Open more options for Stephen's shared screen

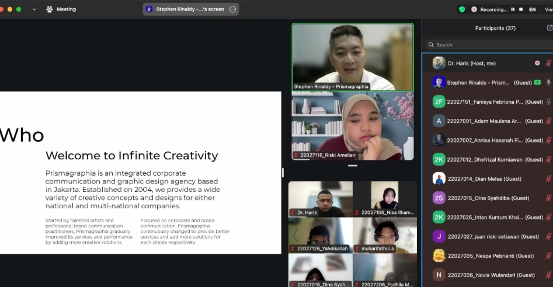click(x=232, y=9)
